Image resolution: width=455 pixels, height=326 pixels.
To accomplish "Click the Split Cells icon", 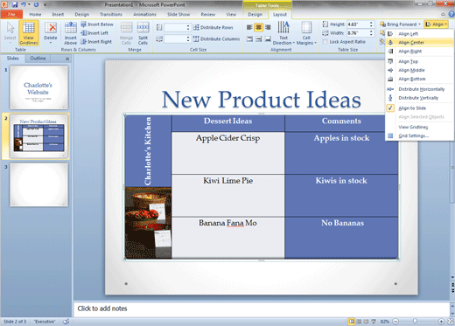I will (143, 33).
